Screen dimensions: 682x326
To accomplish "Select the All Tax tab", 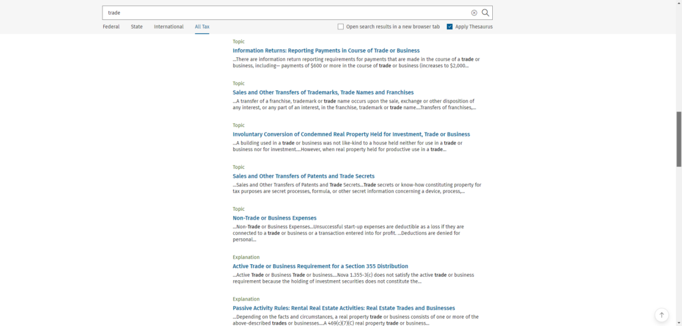I will click(202, 27).
